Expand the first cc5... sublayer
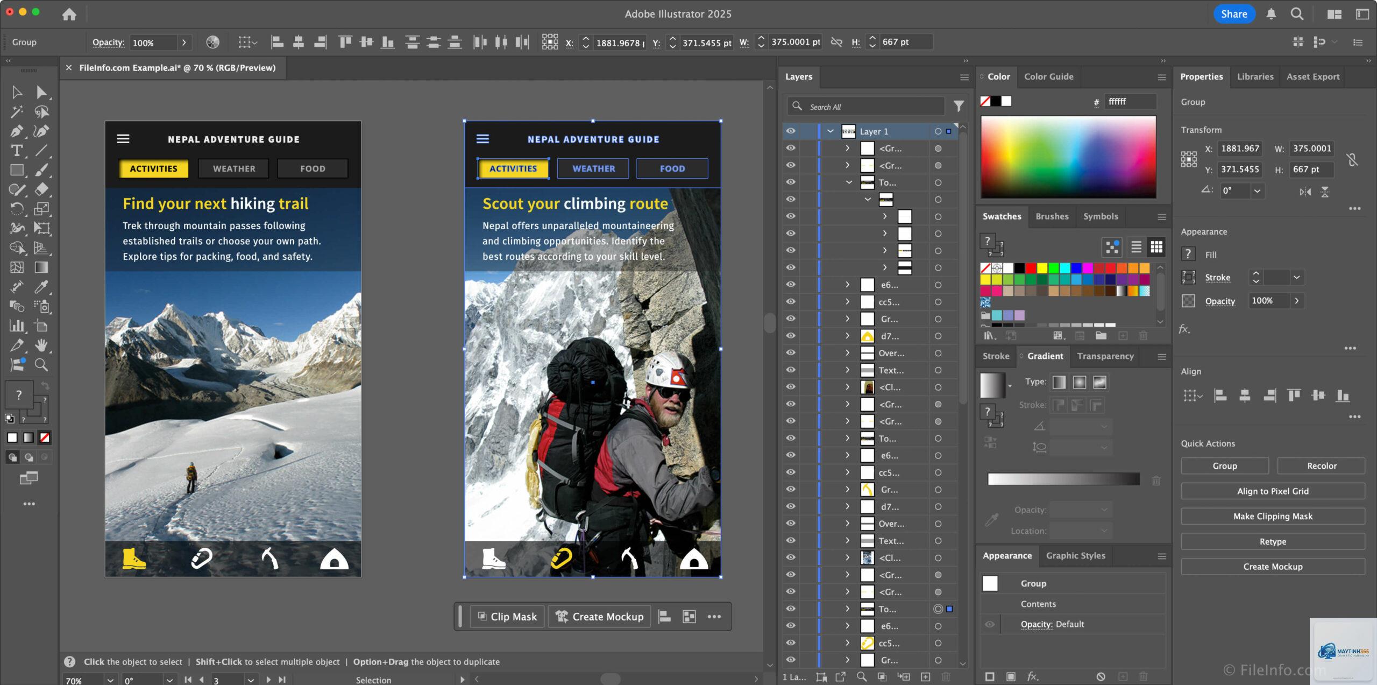This screenshot has width=1377, height=685. (x=848, y=302)
